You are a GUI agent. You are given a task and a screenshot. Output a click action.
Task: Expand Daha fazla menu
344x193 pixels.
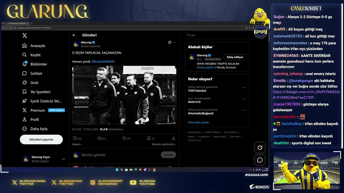click(35, 129)
